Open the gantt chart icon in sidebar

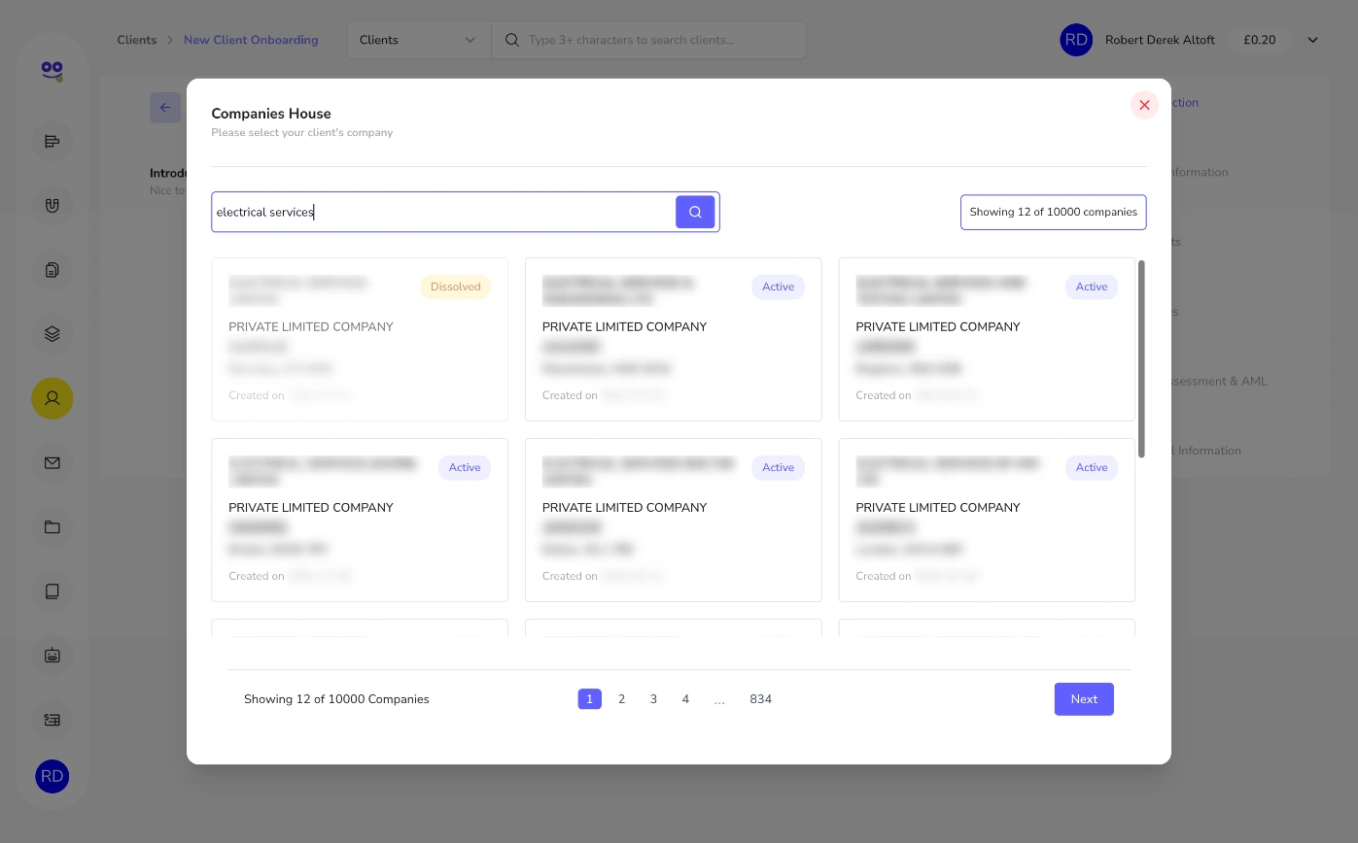(52, 142)
